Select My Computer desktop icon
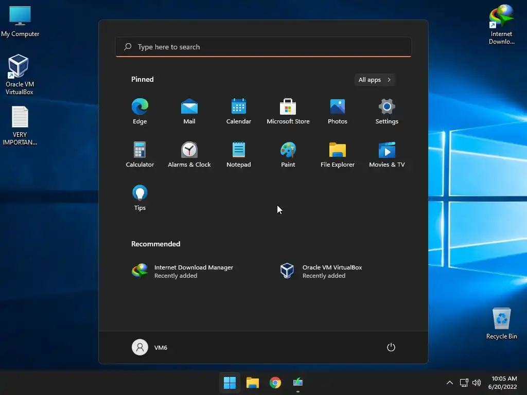This screenshot has width=527, height=395. 20,22
